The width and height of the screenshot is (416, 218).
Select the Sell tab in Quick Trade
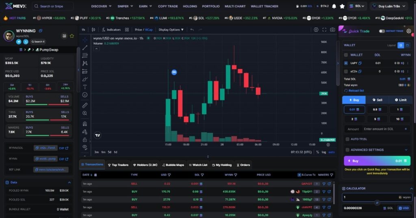(x=377, y=100)
